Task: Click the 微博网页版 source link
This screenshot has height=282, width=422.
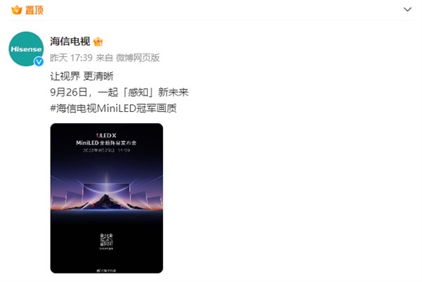Action: [138, 58]
